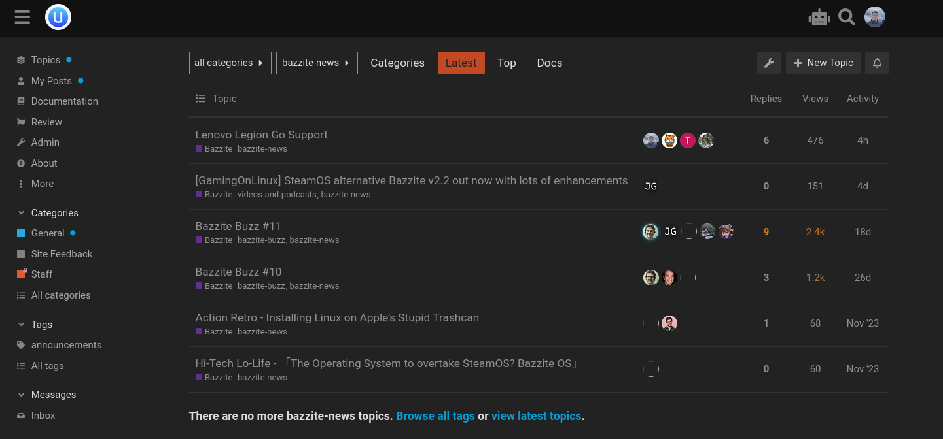Click the More vertical dots icon
Screen dimensions: 943x439
tap(21, 184)
